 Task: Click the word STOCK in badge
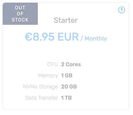[20, 20]
